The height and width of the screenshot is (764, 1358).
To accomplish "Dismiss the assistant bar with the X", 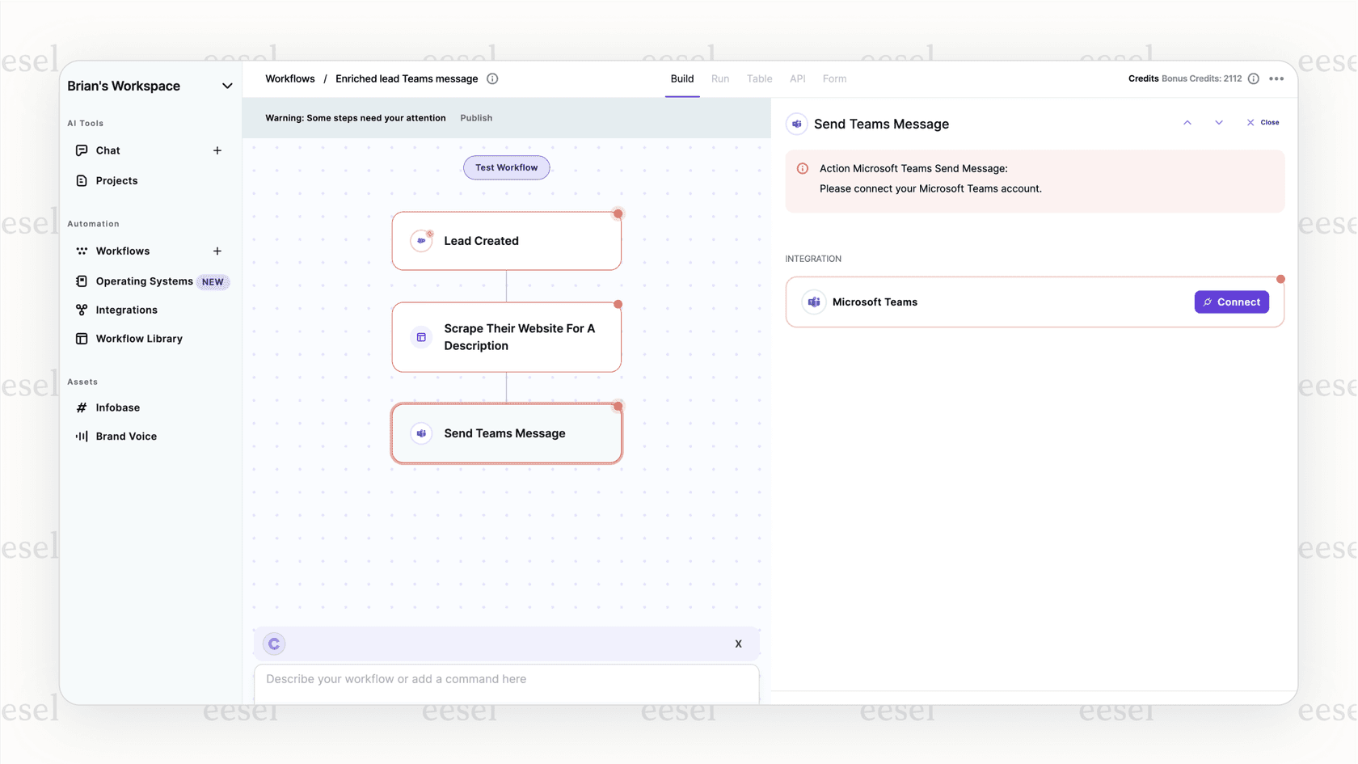I will (738, 644).
